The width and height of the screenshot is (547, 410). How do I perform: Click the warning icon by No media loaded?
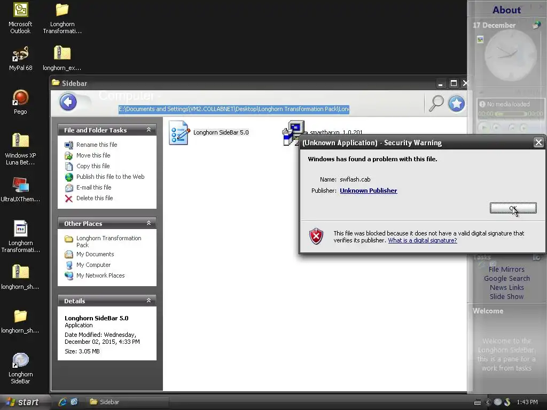coord(482,104)
